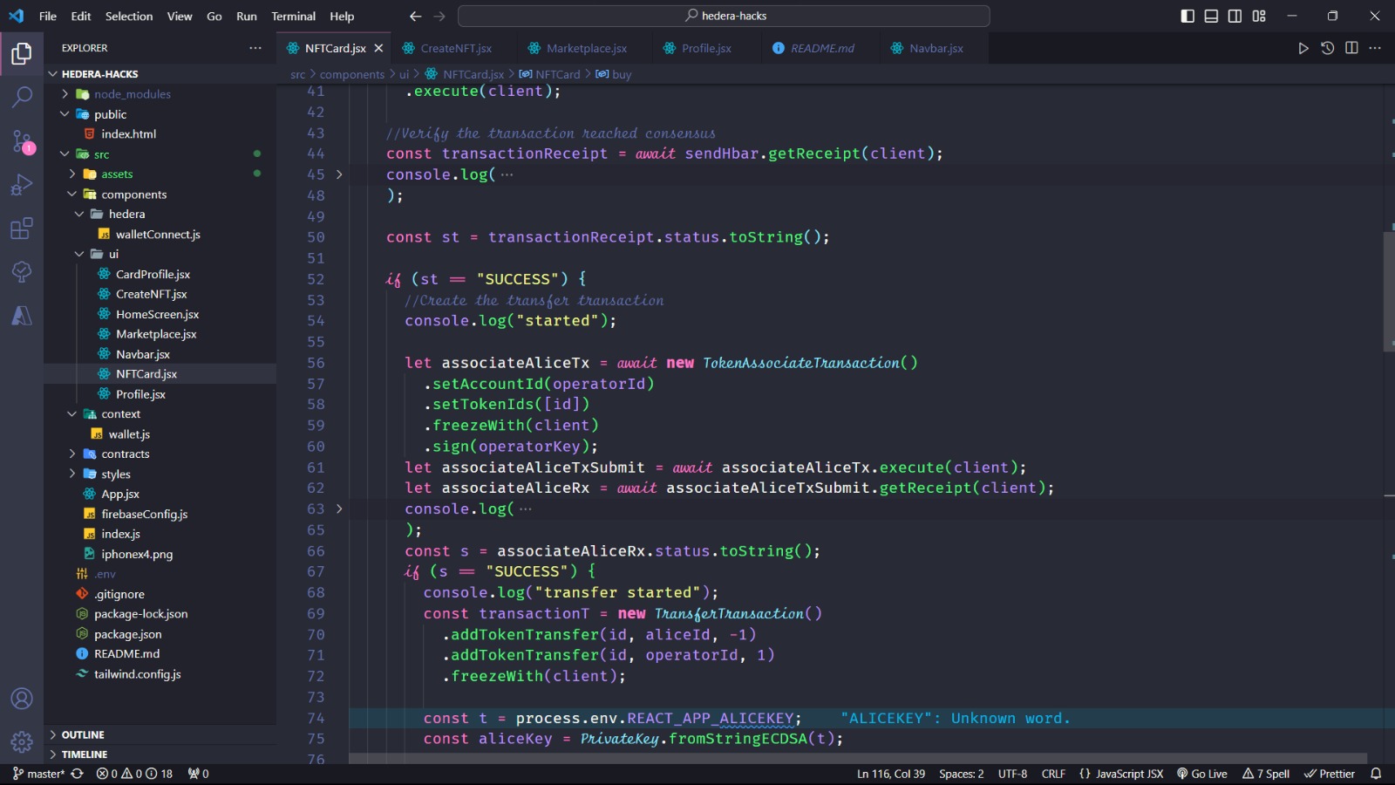
Task: Open the errors and warnings problems indicator
Action: (x=134, y=774)
